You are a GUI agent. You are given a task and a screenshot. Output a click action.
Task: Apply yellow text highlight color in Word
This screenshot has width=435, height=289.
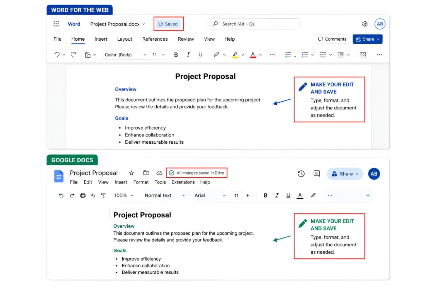pos(235,55)
